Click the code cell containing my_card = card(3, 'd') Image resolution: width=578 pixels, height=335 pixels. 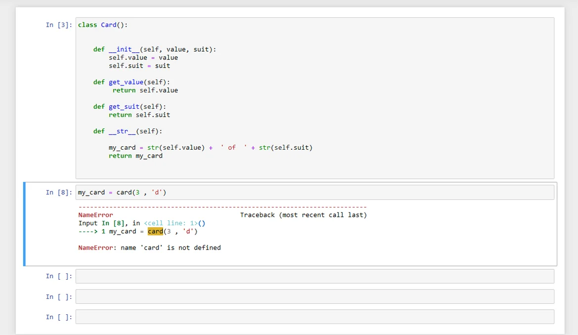tap(314, 192)
